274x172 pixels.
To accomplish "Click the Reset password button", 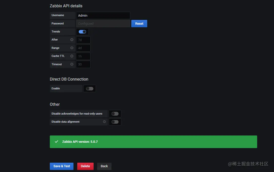I will tap(139, 23).
